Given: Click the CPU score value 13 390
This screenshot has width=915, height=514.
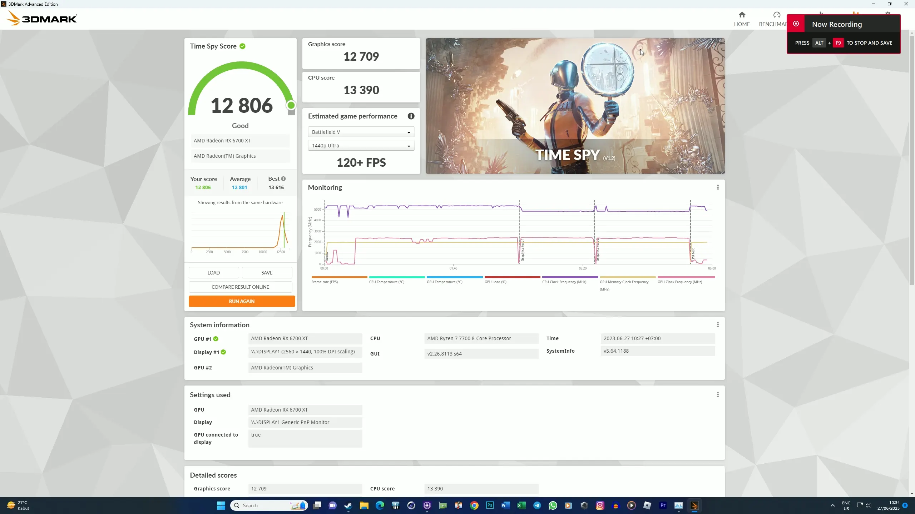Looking at the screenshot, I should pos(361,90).
